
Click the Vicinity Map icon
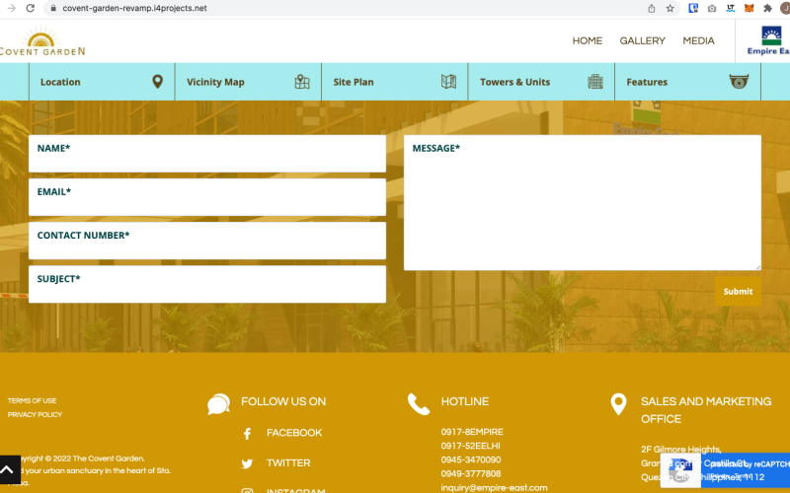pyautogui.click(x=302, y=82)
